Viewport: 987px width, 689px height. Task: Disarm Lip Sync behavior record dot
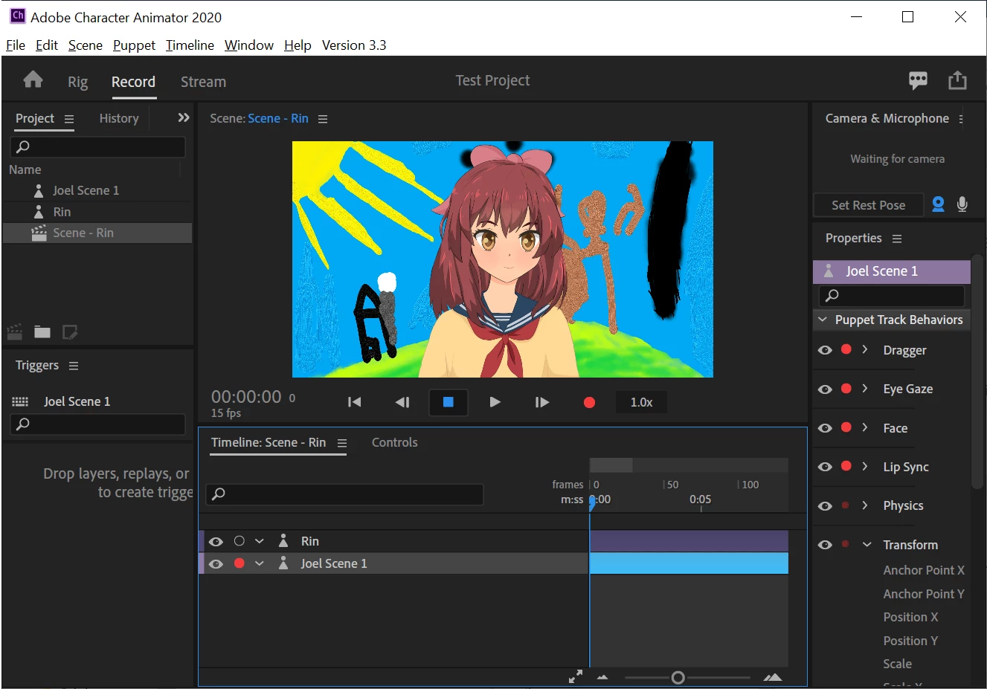point(846,466)
